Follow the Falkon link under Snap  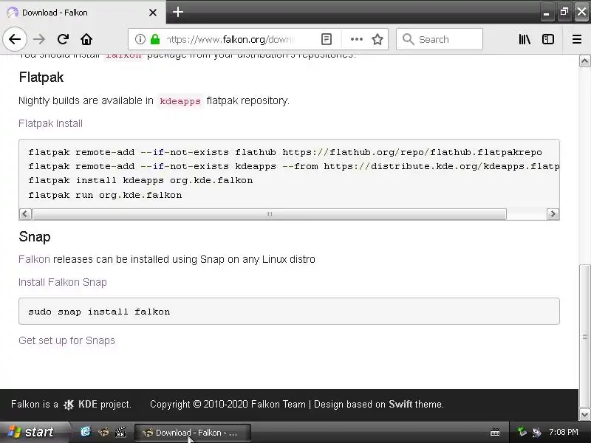(34, 259)
